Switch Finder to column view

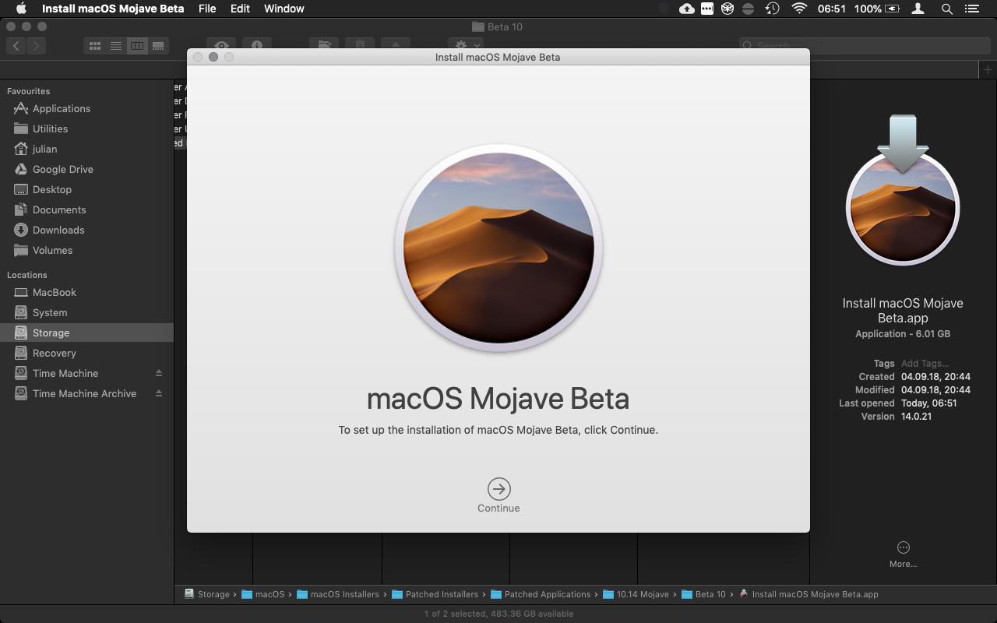(x=137, y=46)
